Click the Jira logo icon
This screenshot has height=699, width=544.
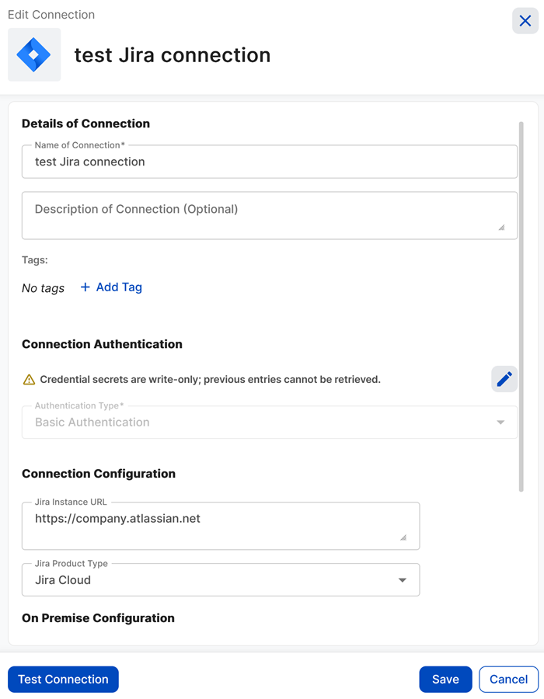34,55
